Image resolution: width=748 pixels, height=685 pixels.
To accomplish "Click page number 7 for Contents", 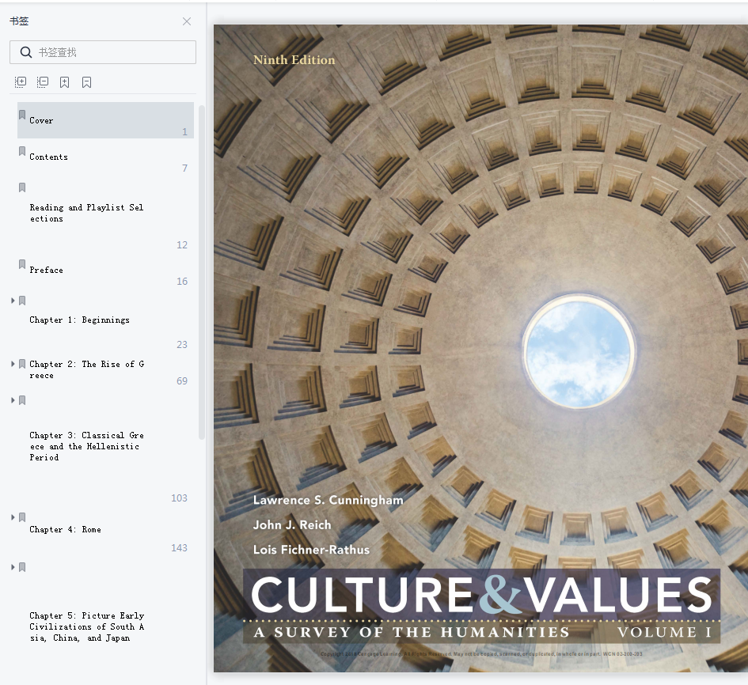I will click(184, 168).
